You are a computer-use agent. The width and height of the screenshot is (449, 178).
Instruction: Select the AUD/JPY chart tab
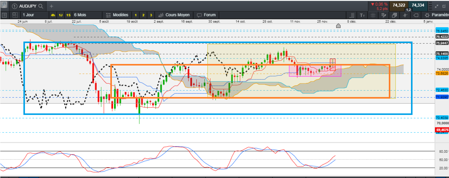[28, 6]
